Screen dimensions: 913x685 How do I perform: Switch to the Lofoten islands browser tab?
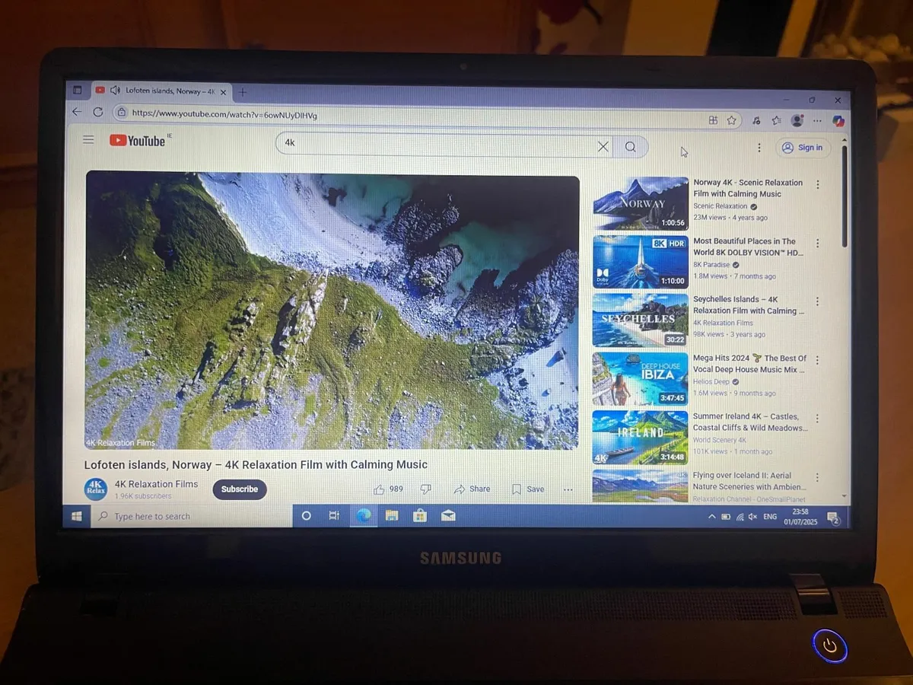coord(161,91)
